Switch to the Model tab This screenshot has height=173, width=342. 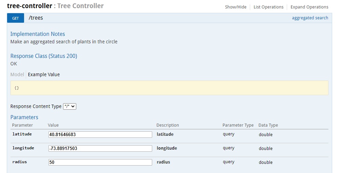pyautogui.click(x=17, y=74)
